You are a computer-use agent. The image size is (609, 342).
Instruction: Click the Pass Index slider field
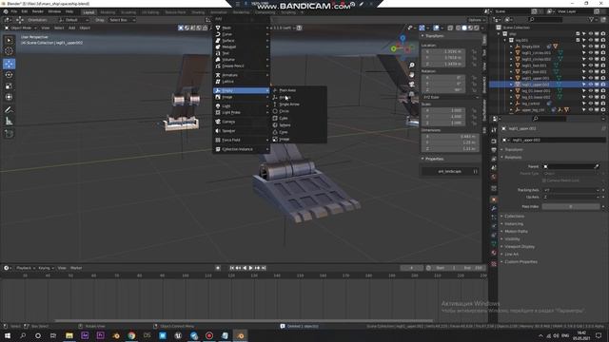click(571, 207)
